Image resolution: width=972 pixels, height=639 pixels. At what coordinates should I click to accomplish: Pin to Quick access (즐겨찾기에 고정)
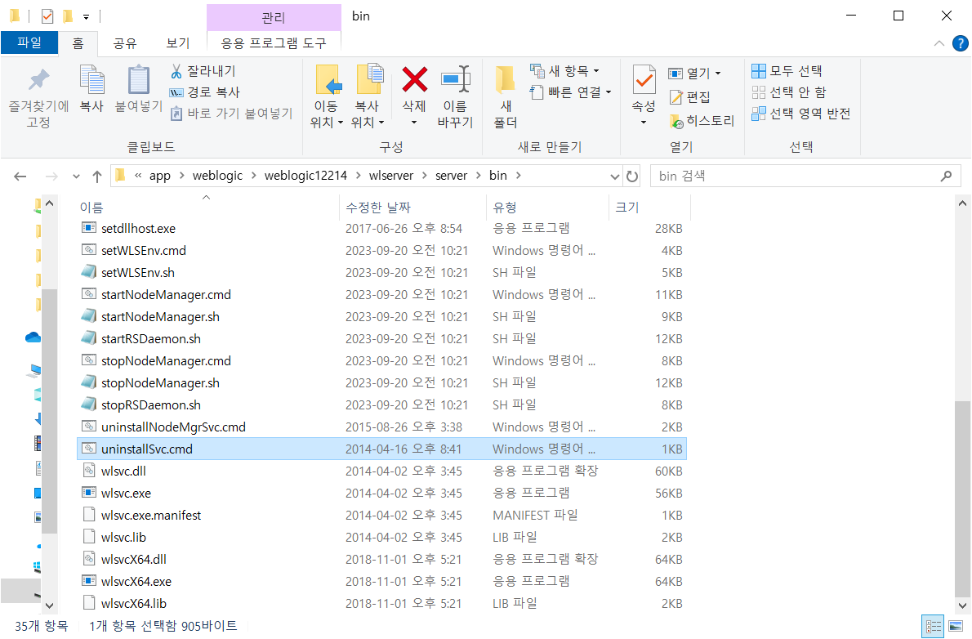[38, 96]
